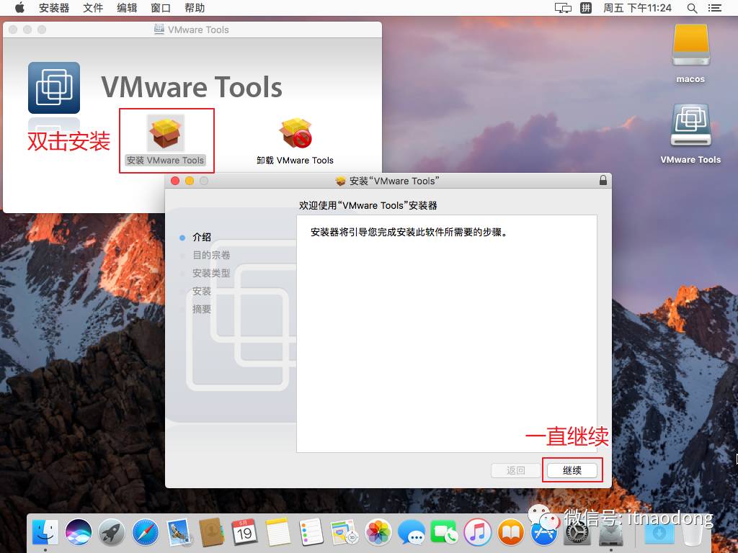Open the 编辑 menu

coord(127,7)
